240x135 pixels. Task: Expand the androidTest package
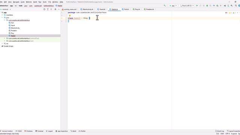click(x=4, y=38)
